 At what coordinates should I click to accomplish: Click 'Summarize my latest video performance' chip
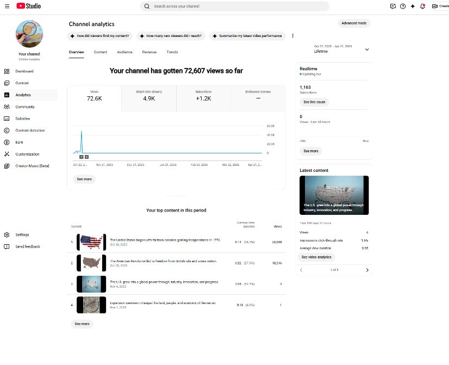[247, 36]
